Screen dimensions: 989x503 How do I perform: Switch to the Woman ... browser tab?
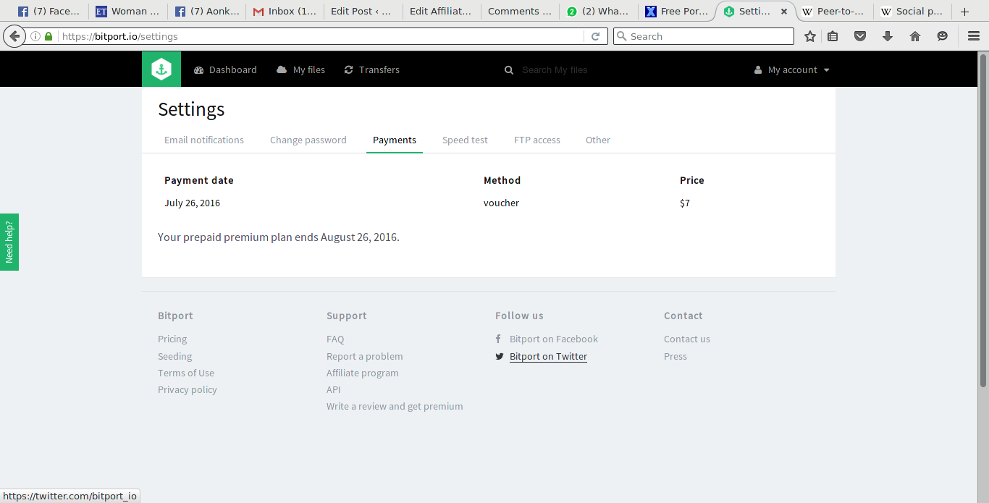(127, 12)
